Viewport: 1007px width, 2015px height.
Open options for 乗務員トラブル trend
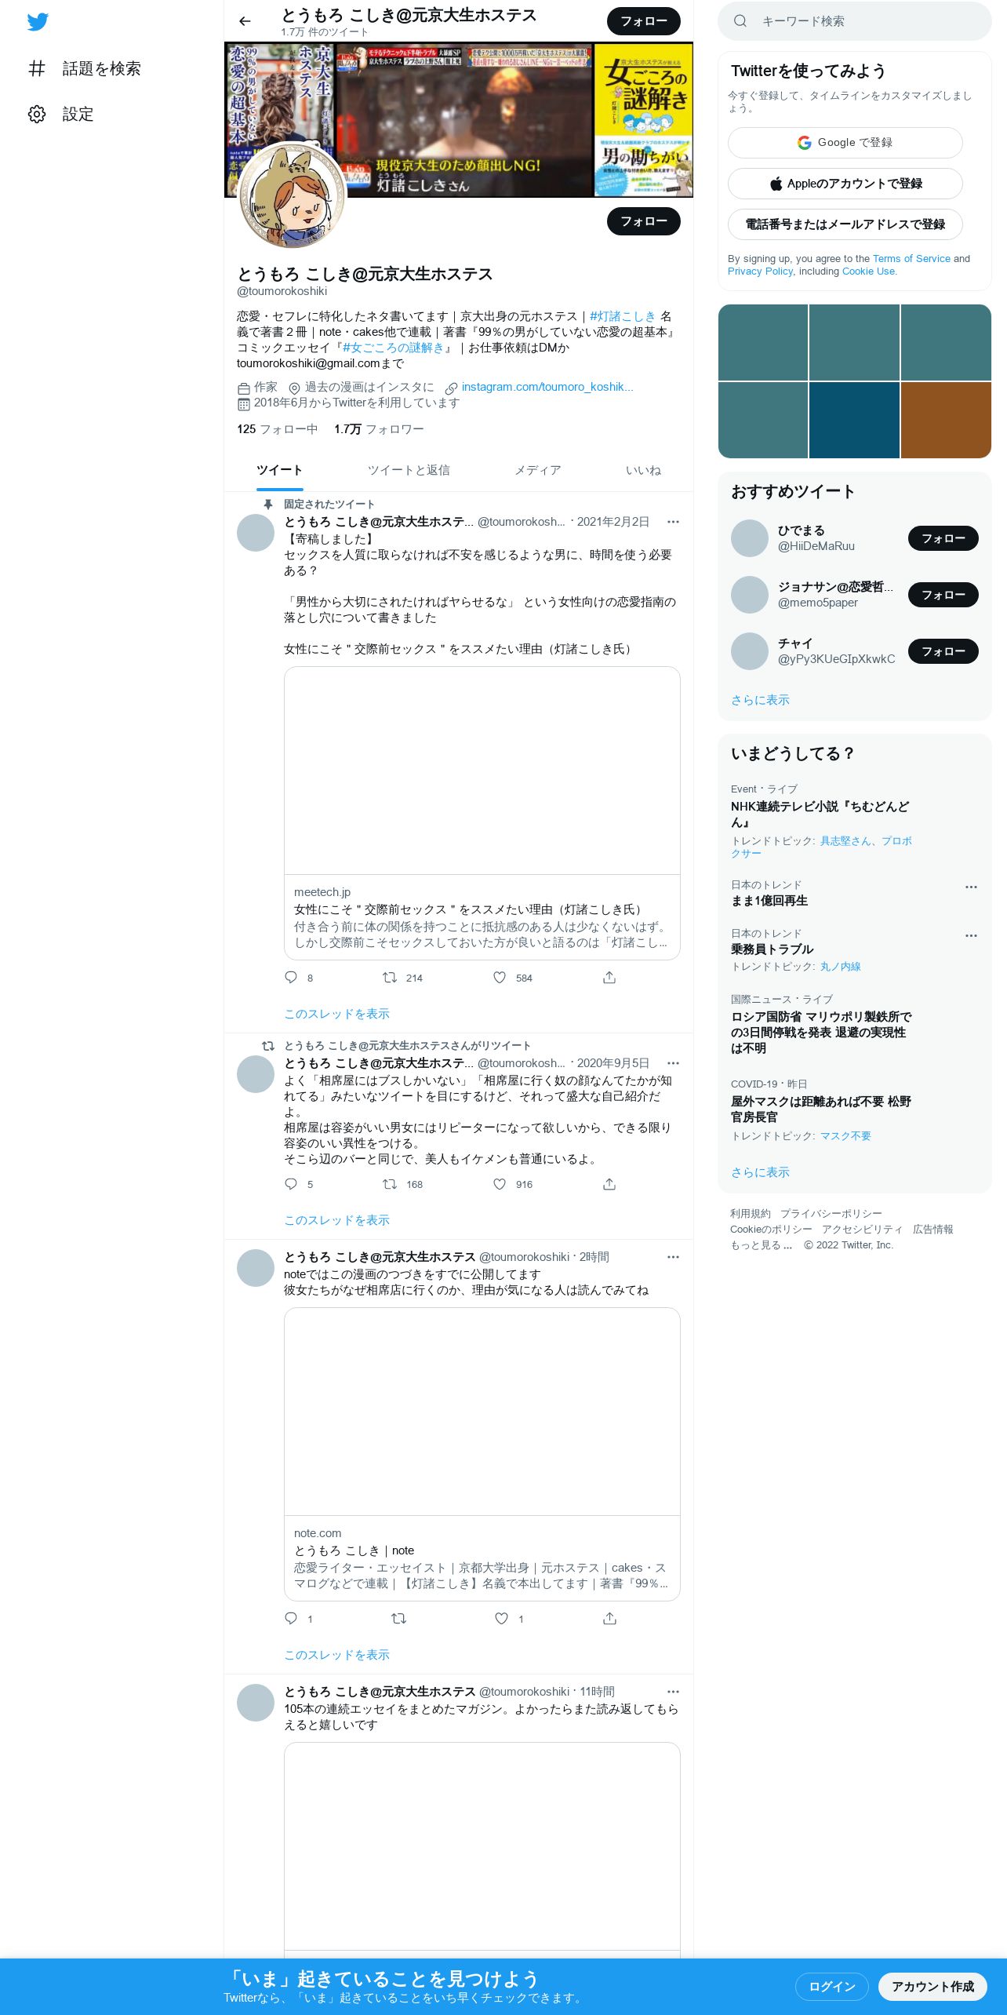tap(971, 935)
